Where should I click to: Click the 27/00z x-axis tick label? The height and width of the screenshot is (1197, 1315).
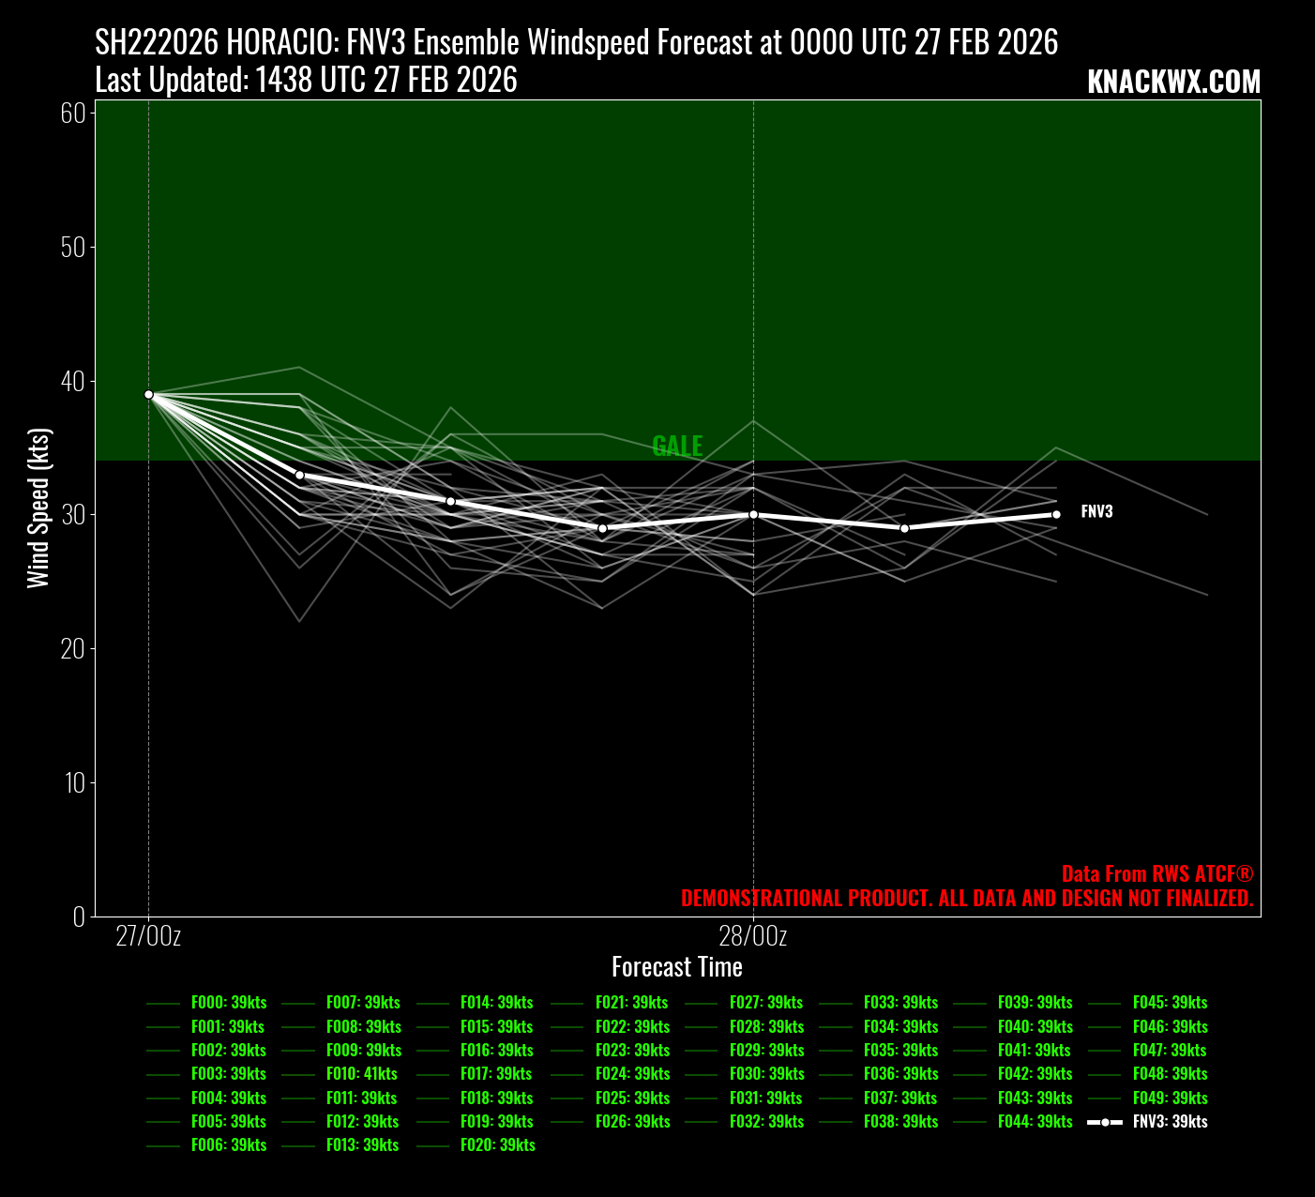tap(149, 936)
